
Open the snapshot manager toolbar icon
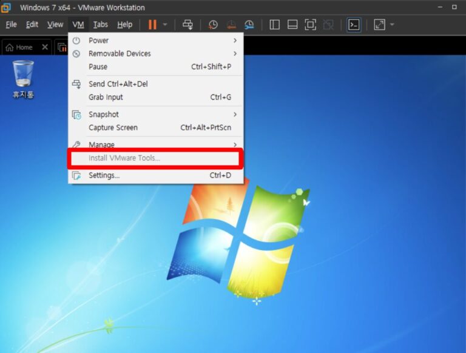249,25
